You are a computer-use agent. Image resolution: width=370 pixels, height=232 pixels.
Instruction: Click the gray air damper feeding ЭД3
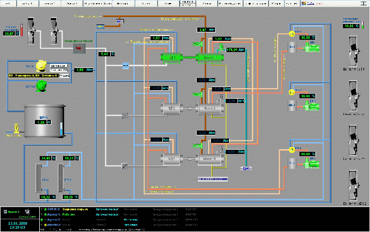coord(125,166)
